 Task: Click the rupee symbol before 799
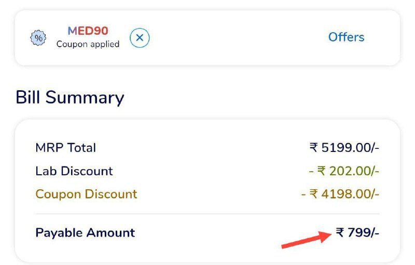click(x=340, y=233)
